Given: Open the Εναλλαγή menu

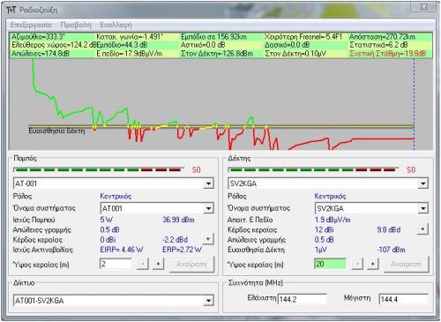Looking at the screenshot, I should [116, 25].
